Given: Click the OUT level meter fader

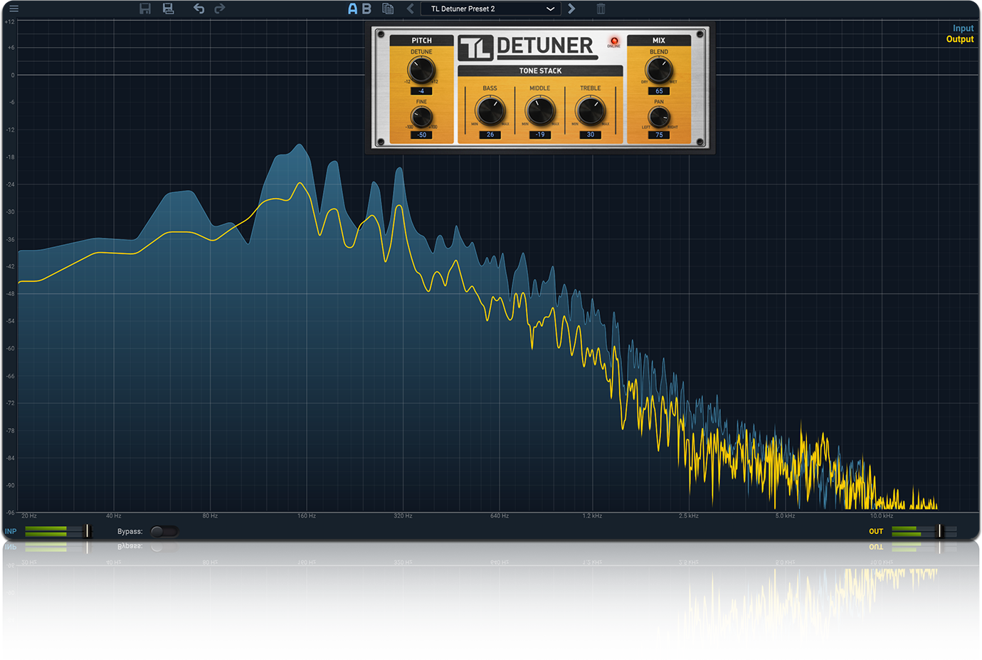Looking at the screenshot, I should click(x=939, y=531).
